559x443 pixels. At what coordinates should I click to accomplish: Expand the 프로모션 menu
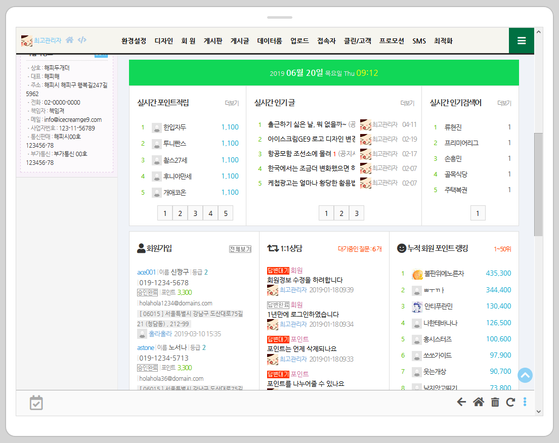(392, 41)
